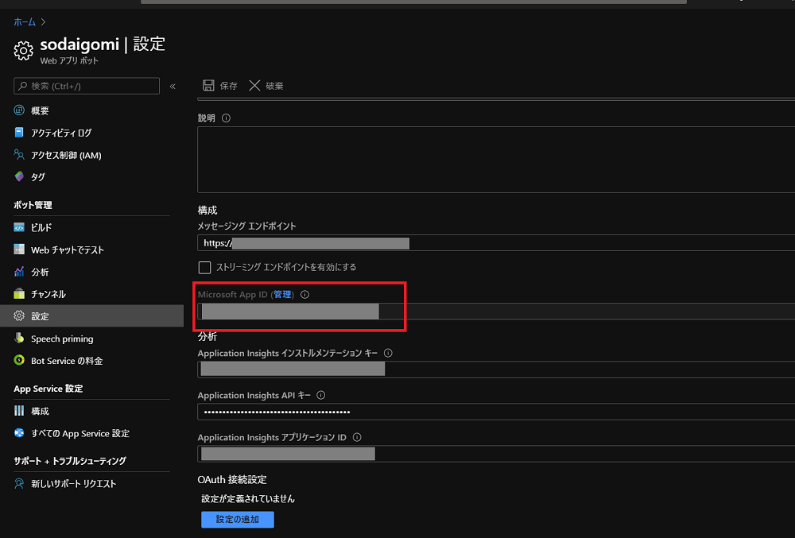Click the App Service 設定 section heading
Image resolution: width=795 pixels, height=538 pixels.
[48, 389]
